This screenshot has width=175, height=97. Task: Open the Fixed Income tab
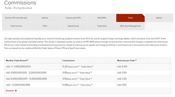[x=16, y=26]
